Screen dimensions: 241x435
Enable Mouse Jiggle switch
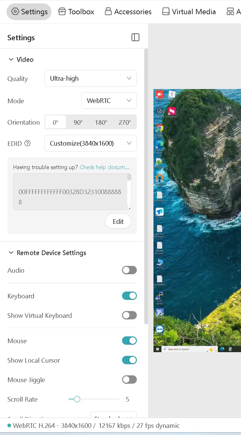pyautogui.click(x=129, y=380)
